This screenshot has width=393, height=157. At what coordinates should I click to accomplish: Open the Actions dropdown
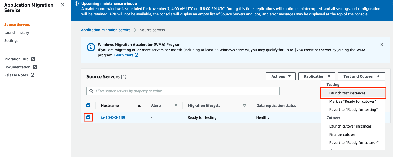[281, 76]
